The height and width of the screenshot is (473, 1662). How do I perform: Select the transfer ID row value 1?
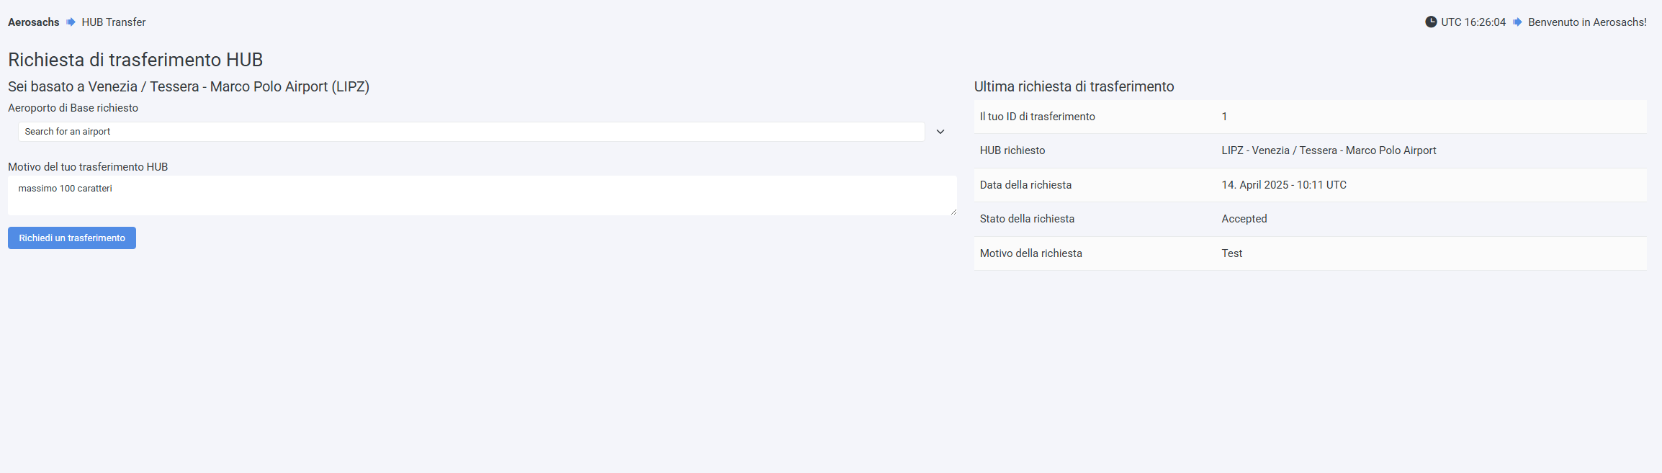click(1224, 117)
